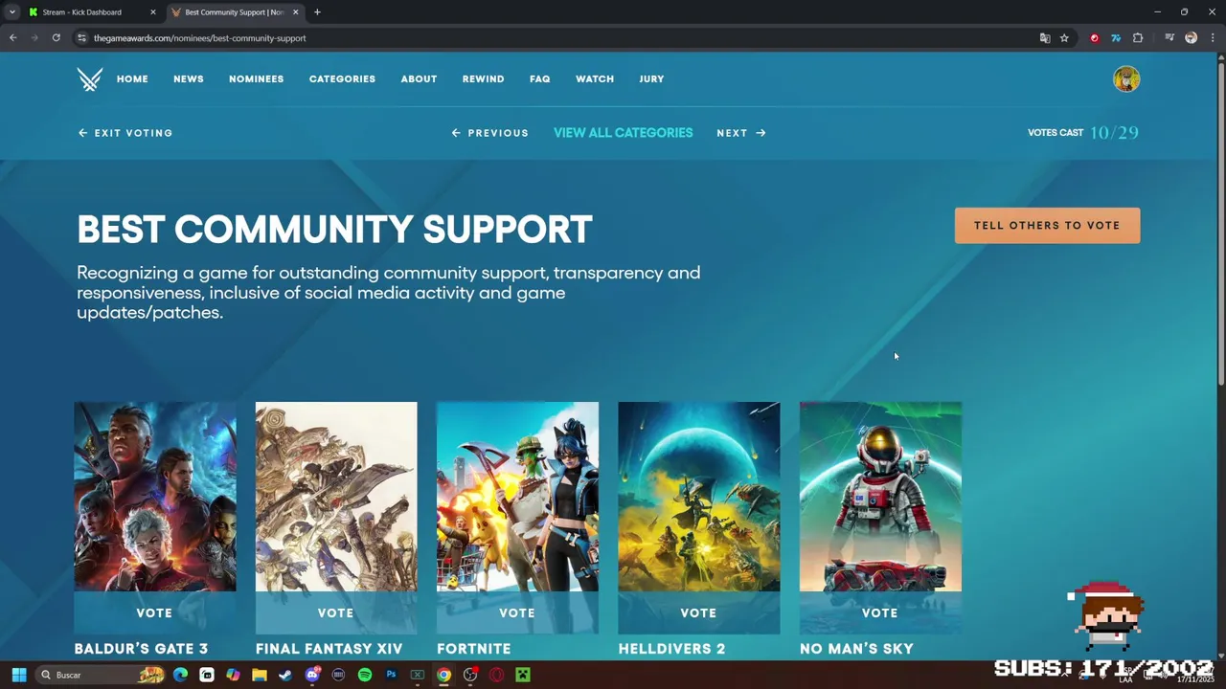The height and width of the screenshot is (689, 1226).
Task: Go to the PREVIOUS category
Action: (x=489, y=133)
